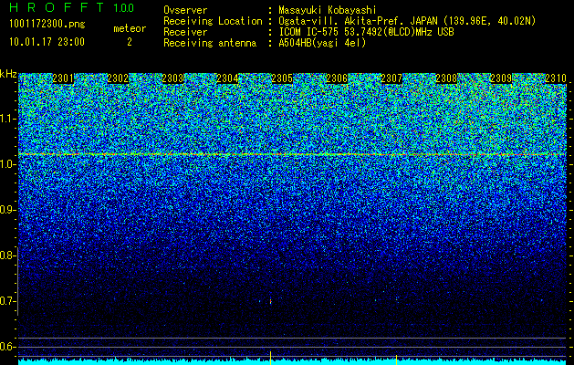Click the 2306 time marker

click(x=337, y=78)
